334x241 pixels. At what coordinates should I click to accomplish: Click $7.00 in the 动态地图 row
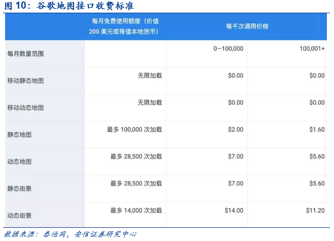(236, 157)
